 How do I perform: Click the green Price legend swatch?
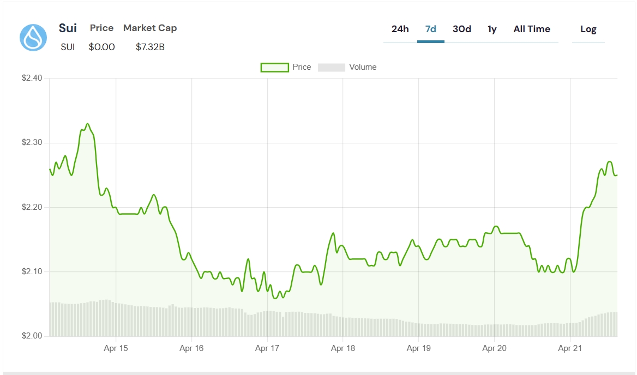coord(275,68)
